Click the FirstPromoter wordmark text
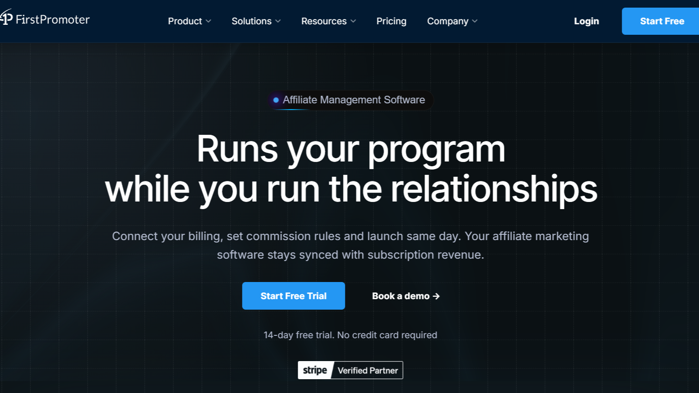699x393 pixels. pos(52,20)
